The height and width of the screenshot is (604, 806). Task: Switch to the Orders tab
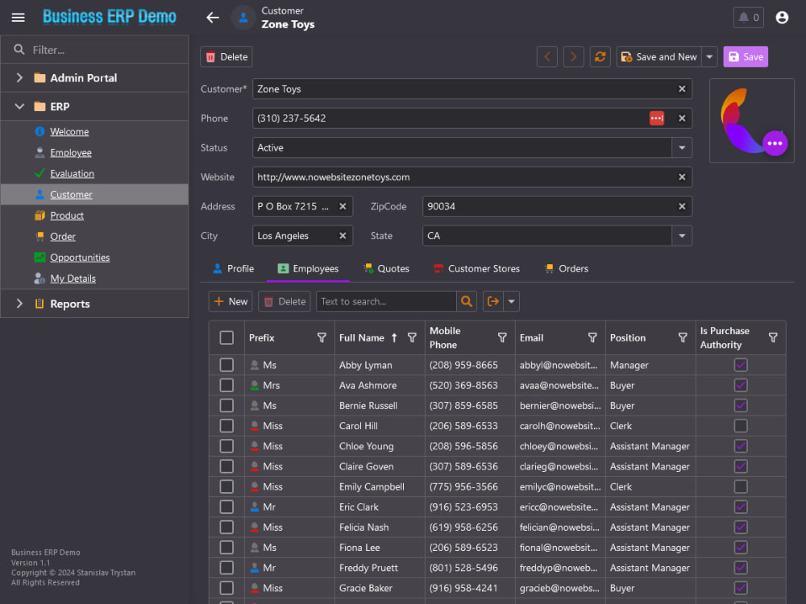point(566,269)
